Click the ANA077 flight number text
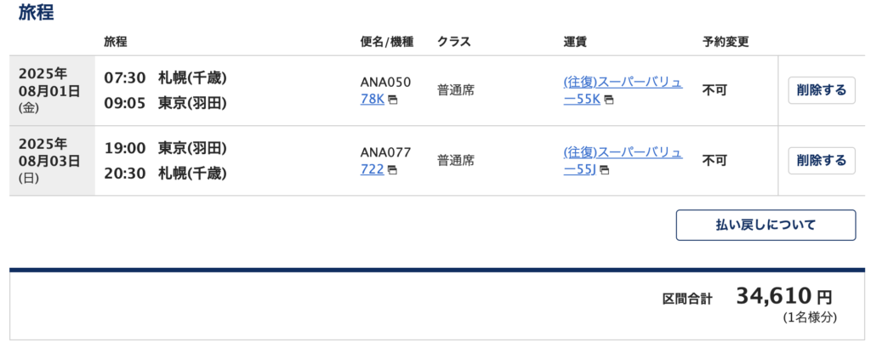Viewport: 871px width, 348px height. click(385, 152)
